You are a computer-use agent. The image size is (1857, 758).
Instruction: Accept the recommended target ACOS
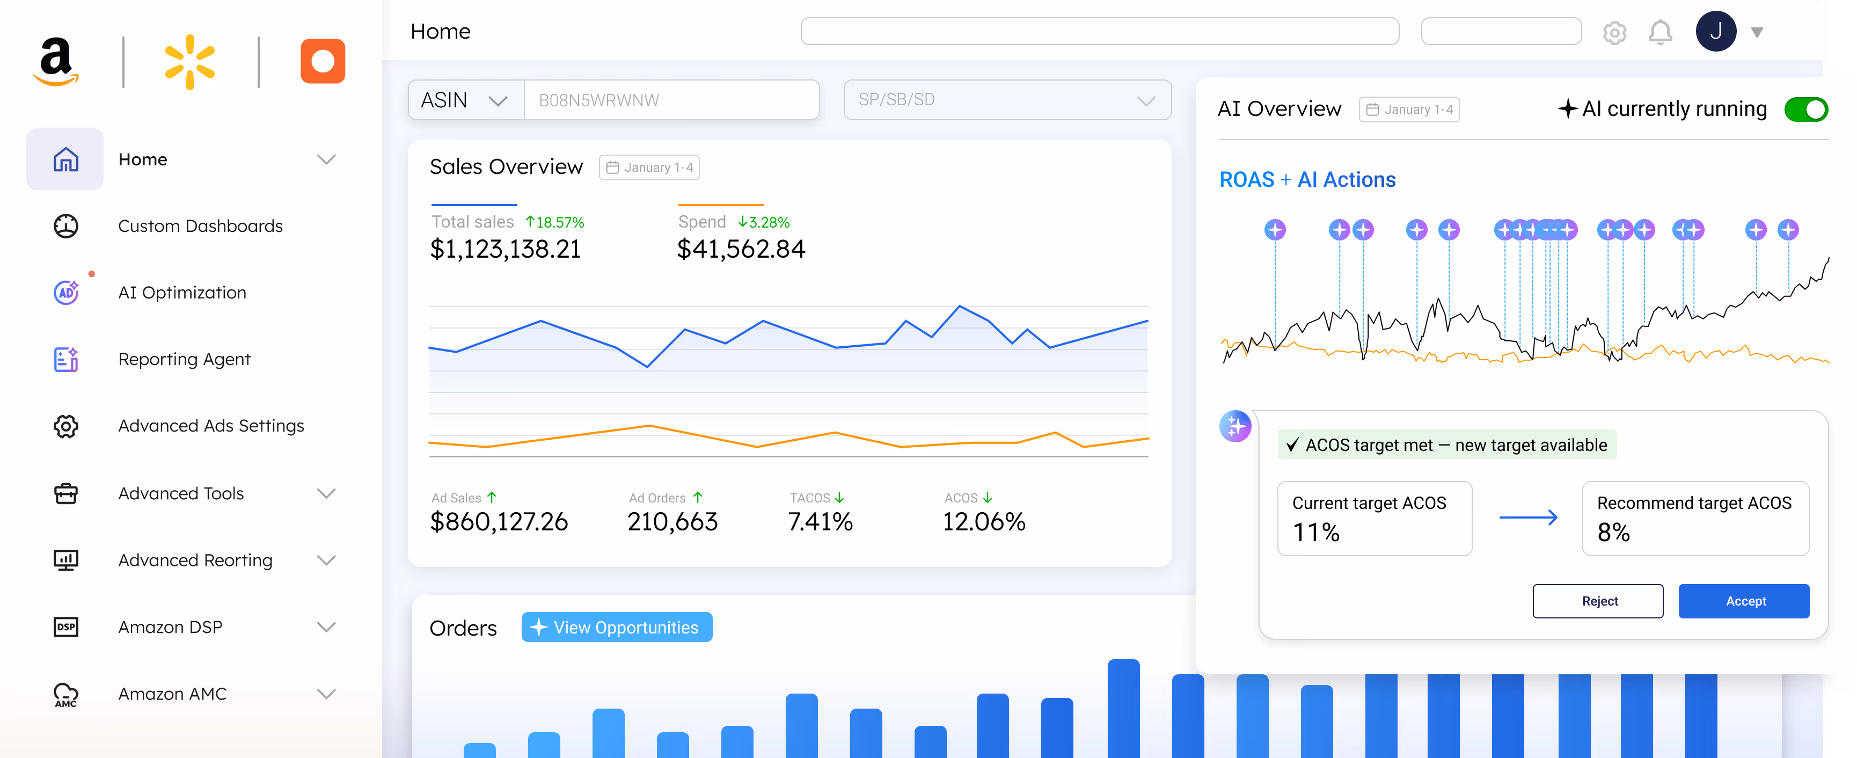coord(1744,601)
